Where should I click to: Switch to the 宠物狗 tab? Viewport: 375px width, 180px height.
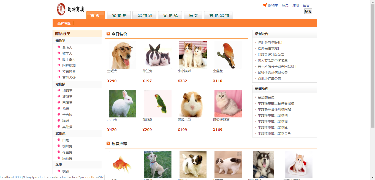coord(119,15)
